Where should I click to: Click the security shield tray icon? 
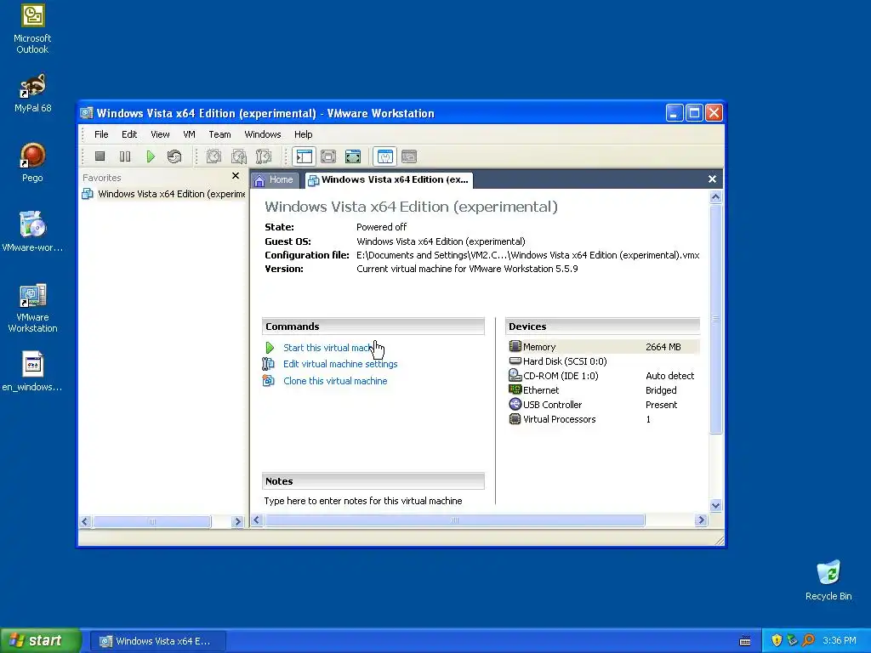pyautogui.click(x=777, y=641)
